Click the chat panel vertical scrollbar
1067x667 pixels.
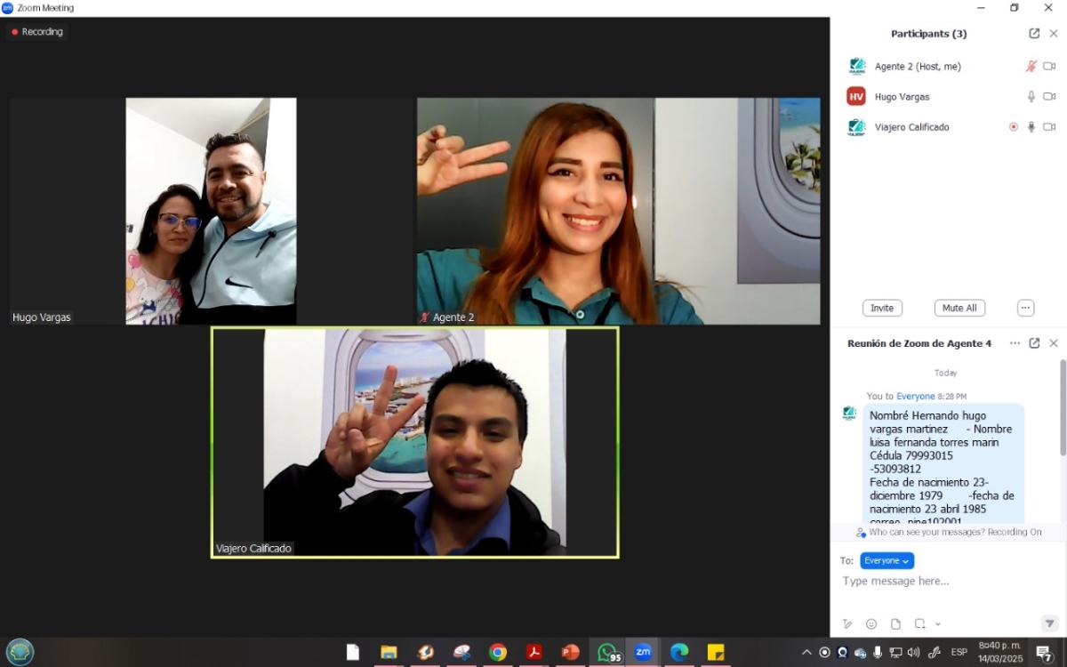(1062, 409)
